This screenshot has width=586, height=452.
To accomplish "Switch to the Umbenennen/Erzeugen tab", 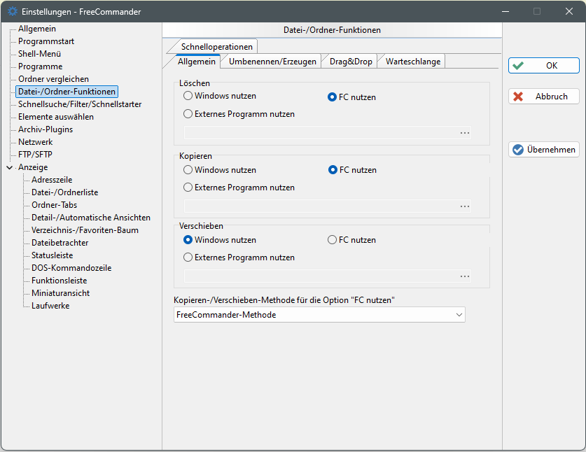I will 272,62.
